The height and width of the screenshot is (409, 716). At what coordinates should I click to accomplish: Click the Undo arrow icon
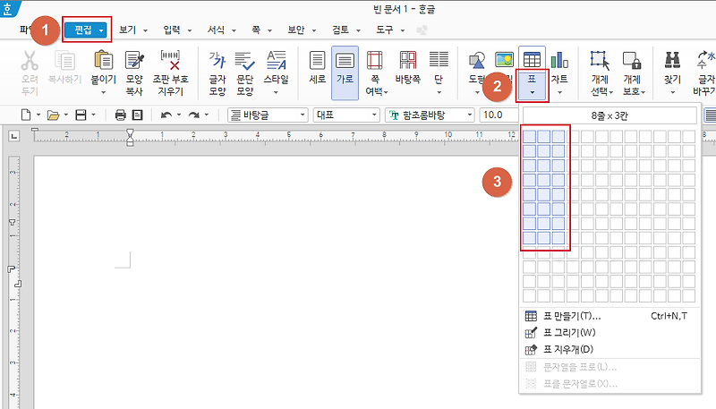[x=166, y=115]
